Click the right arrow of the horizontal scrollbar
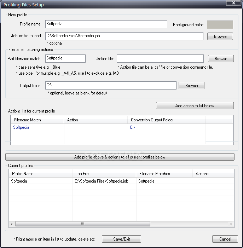243x248 pixels. [231, 224]
